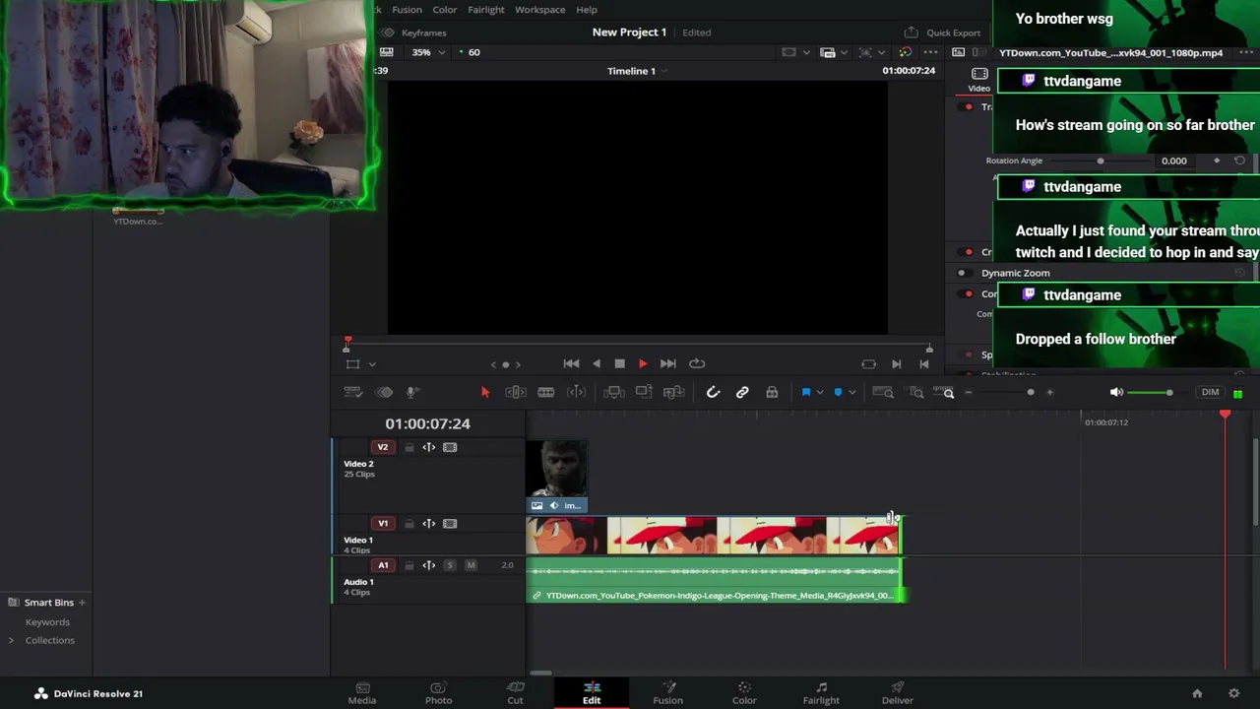Add a blue marker at playhead

[x=838, y=392]
